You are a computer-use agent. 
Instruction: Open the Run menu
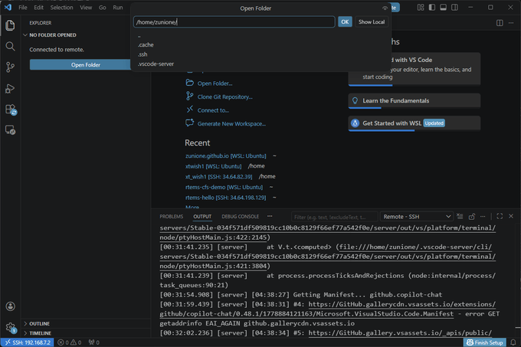tap(118, 8)
